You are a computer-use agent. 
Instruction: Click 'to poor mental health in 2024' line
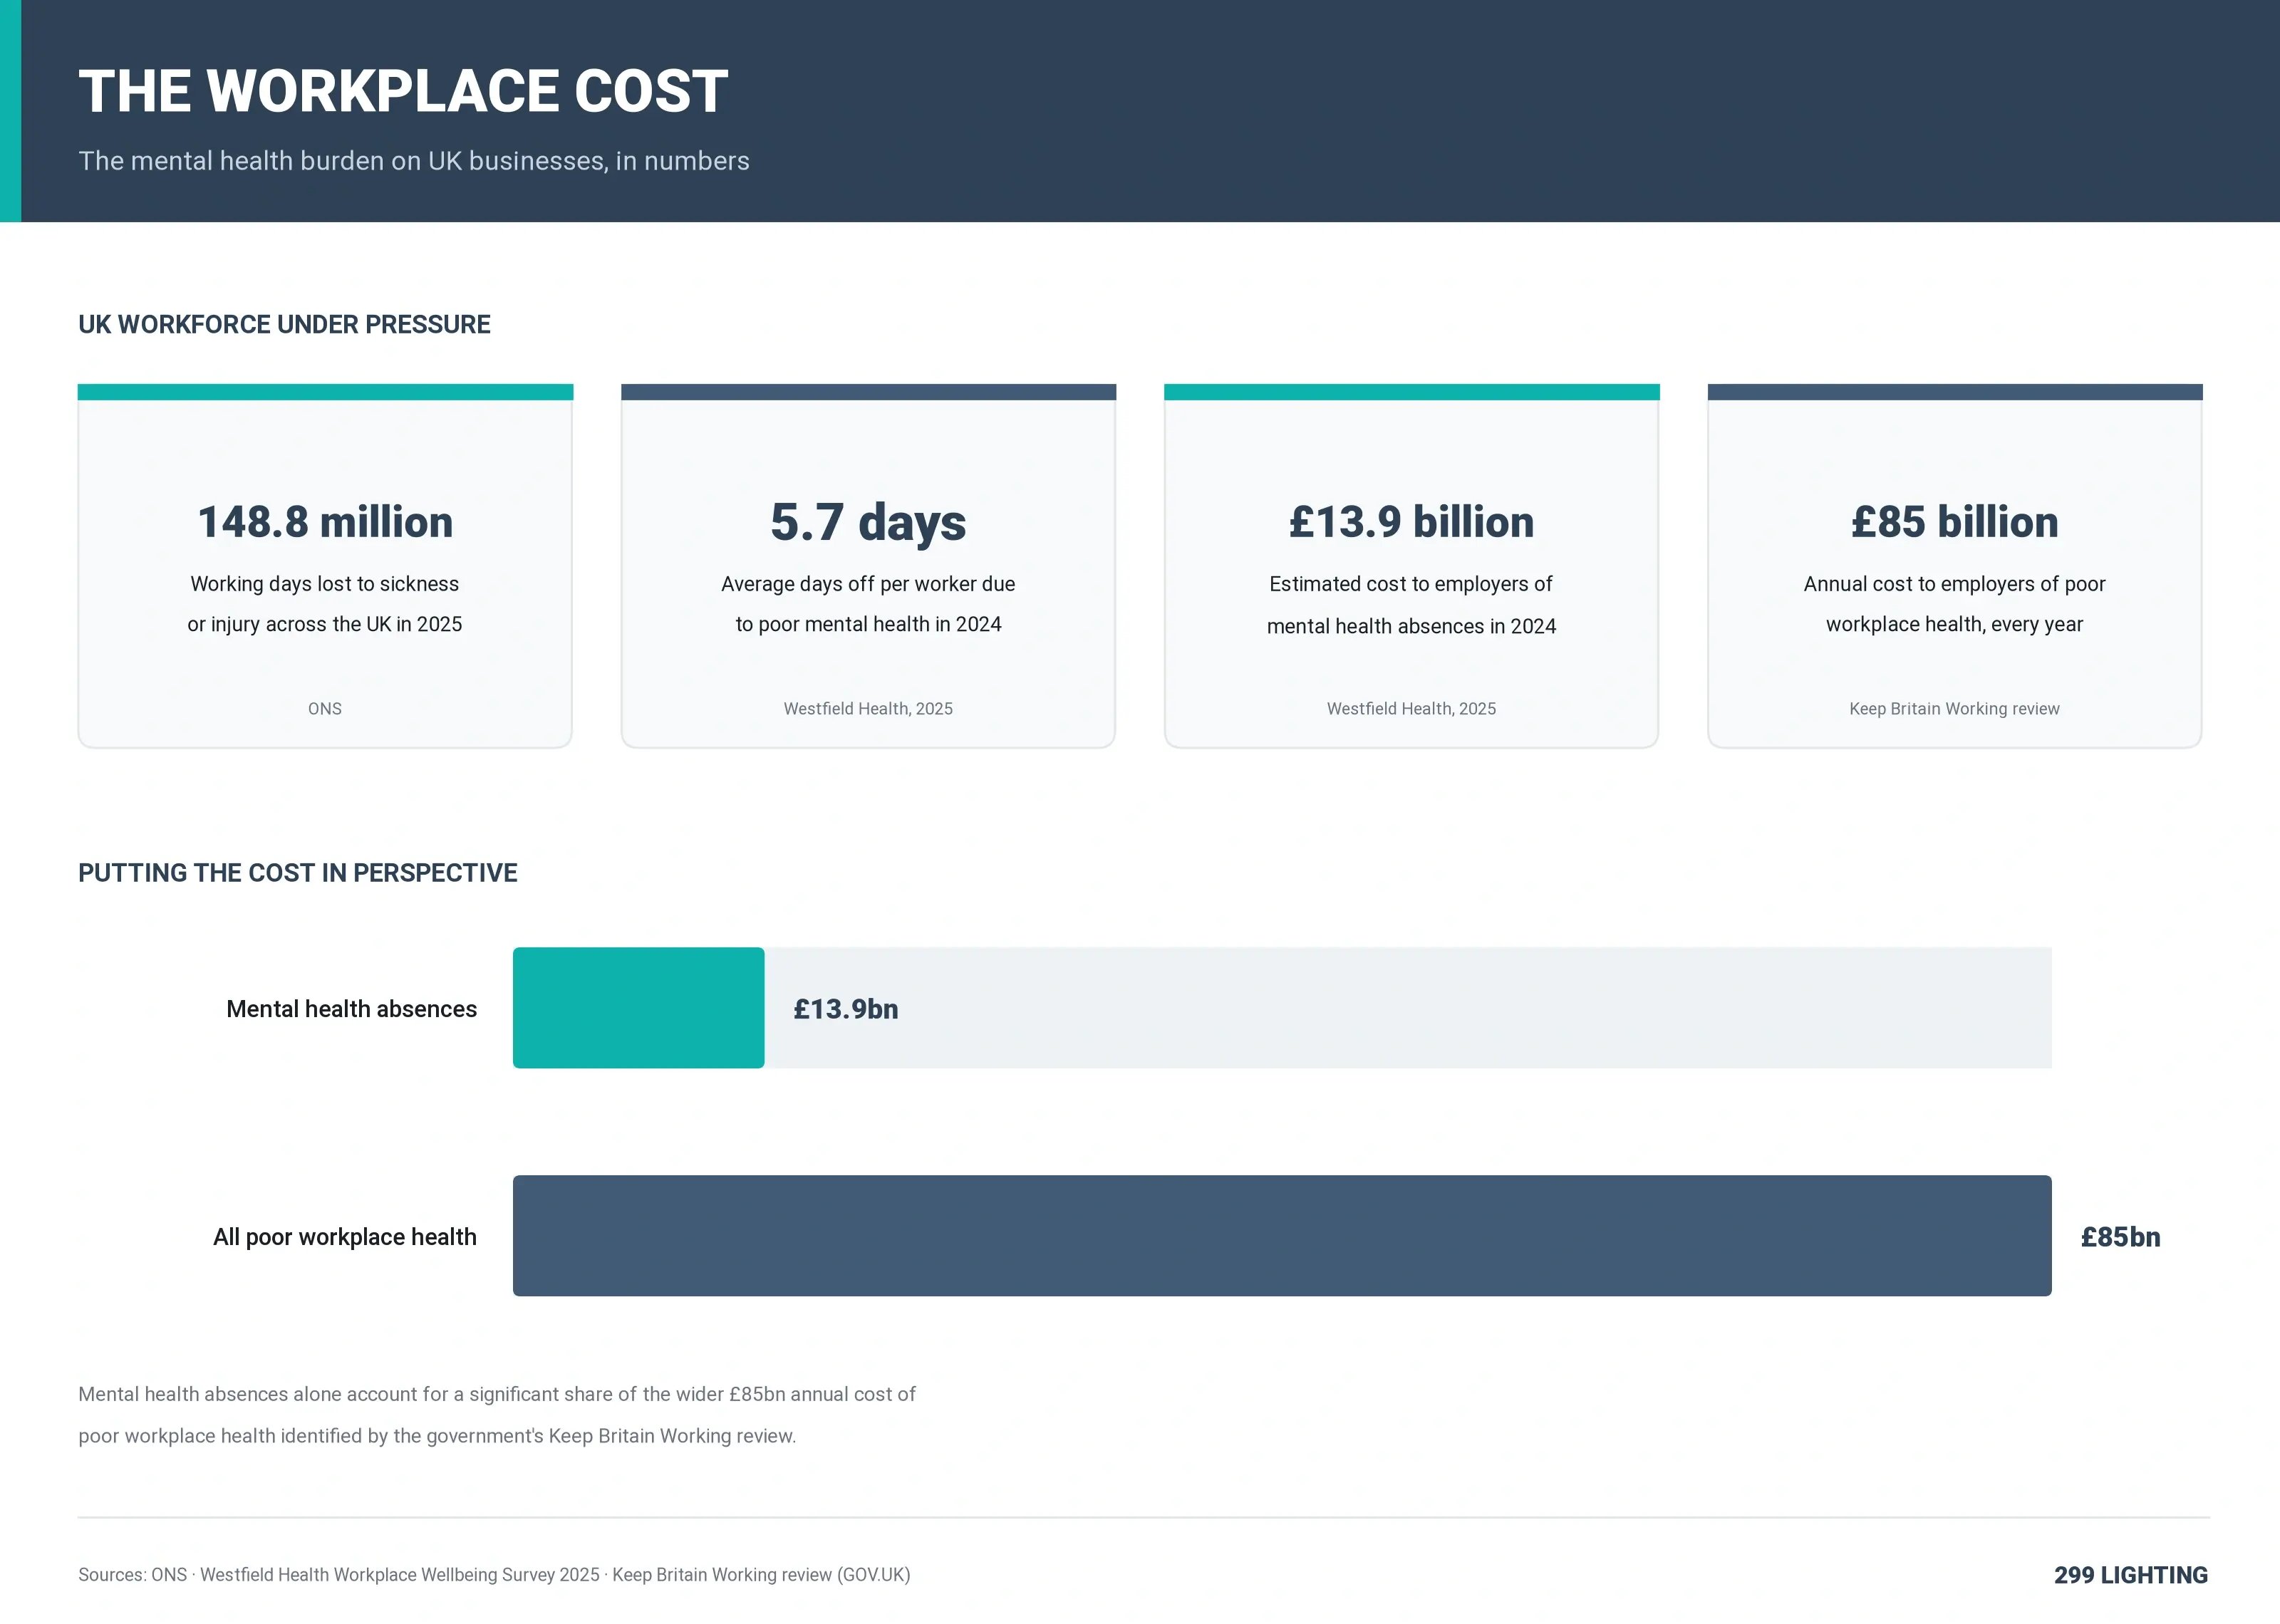(x=868, y=624)
